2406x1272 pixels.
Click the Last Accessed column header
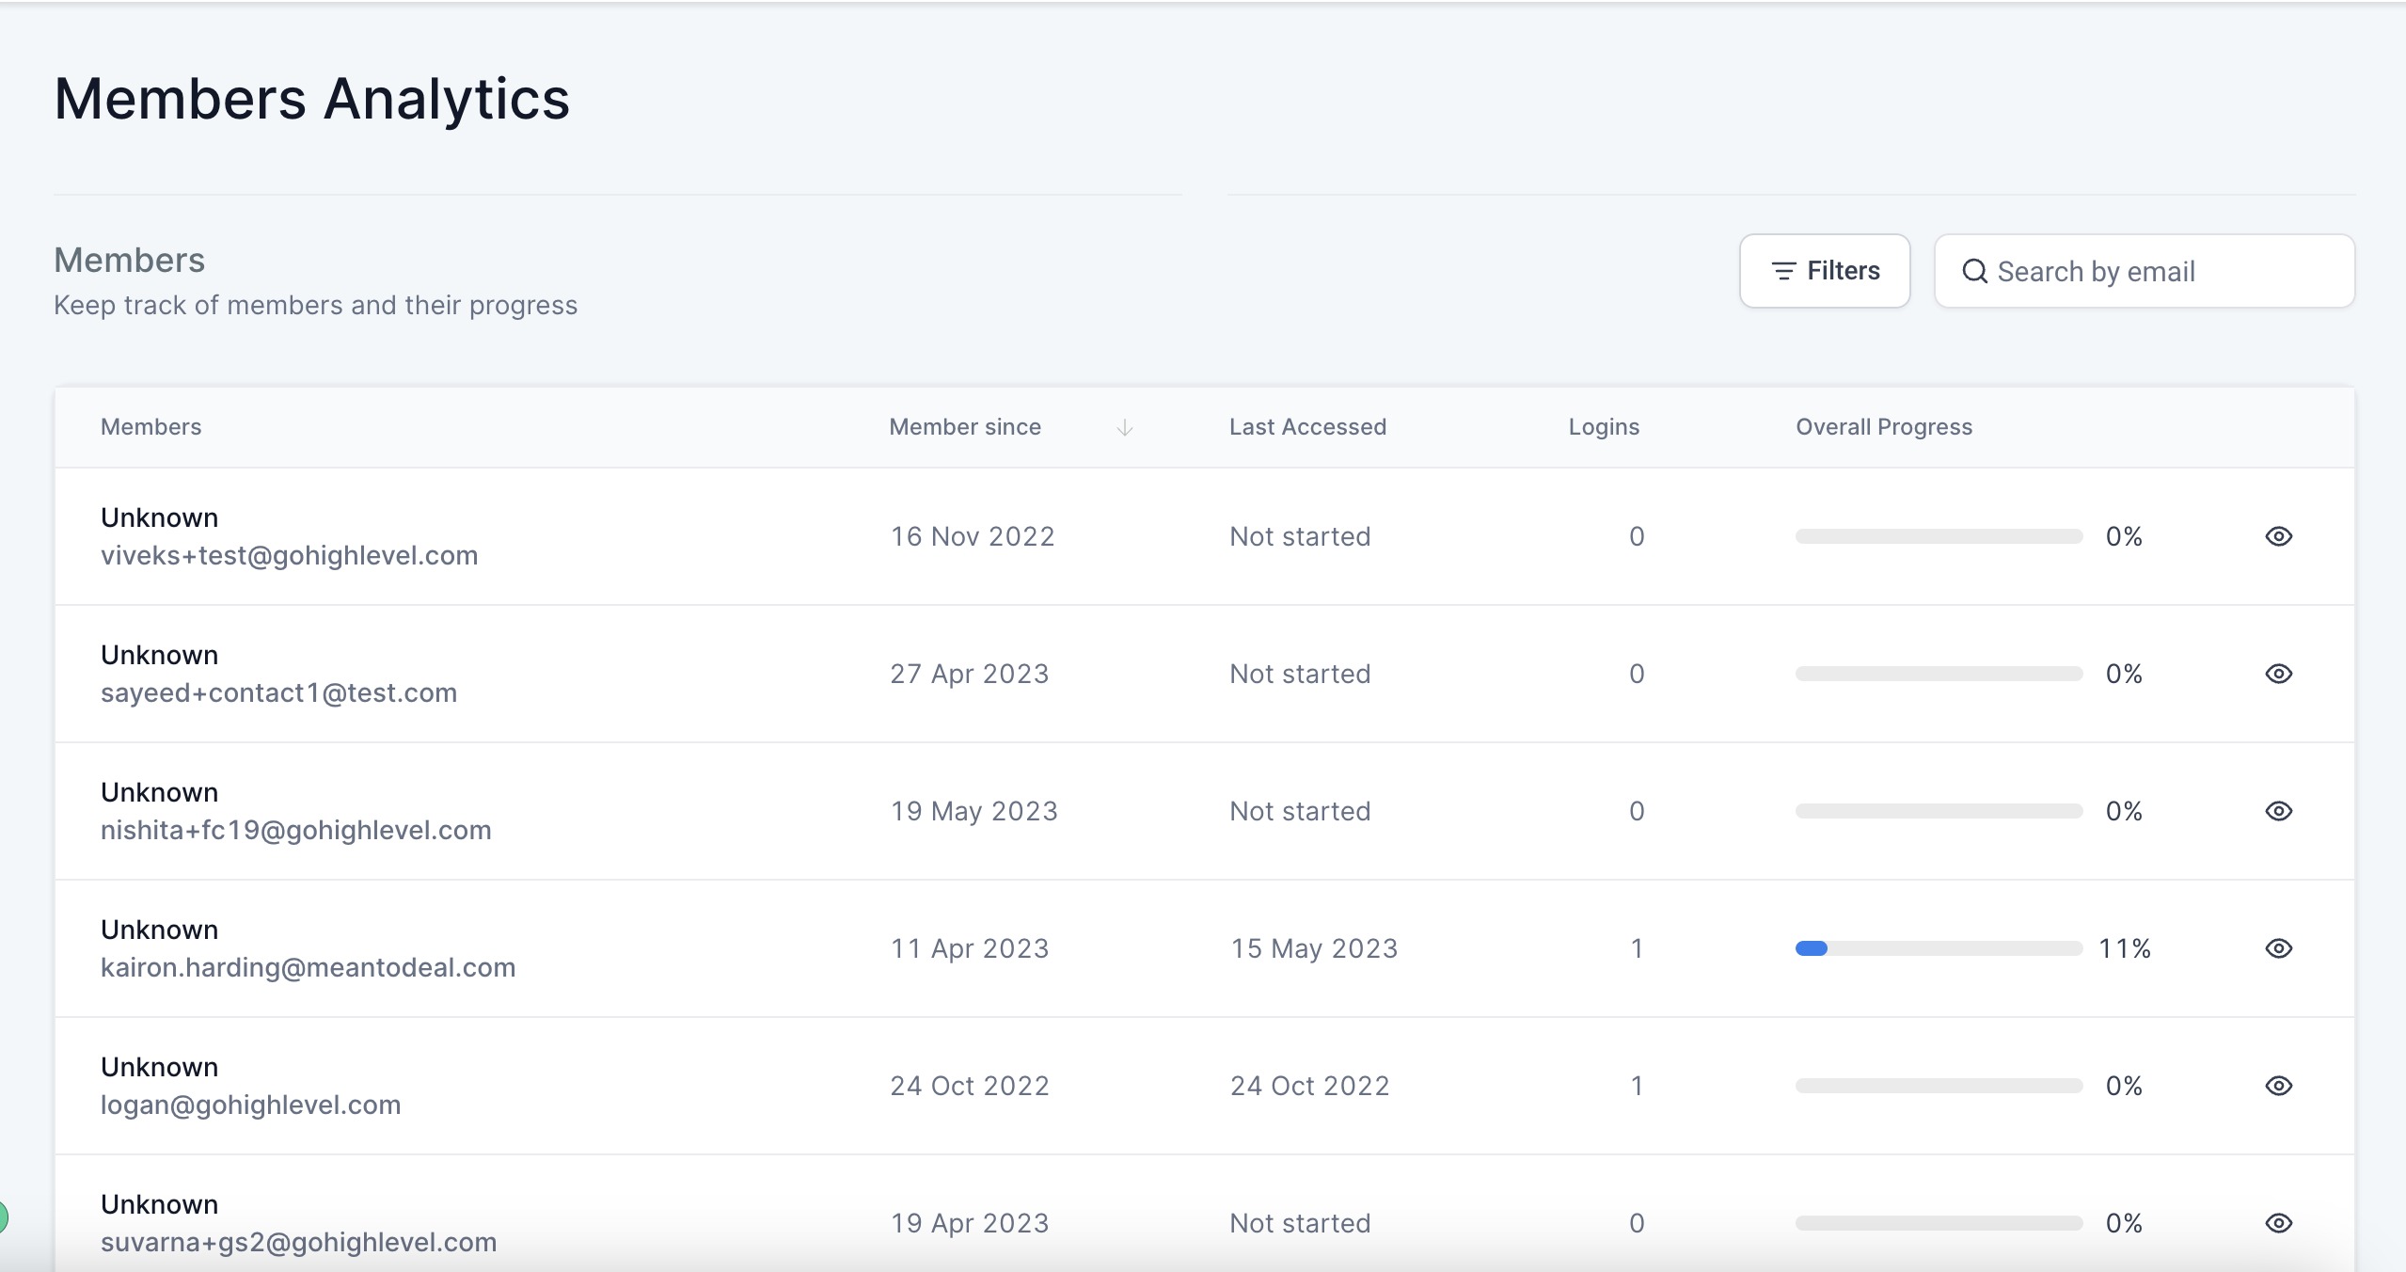tap(1307, 427)
